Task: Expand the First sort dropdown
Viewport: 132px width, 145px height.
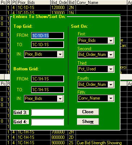Action: [111, 41]
